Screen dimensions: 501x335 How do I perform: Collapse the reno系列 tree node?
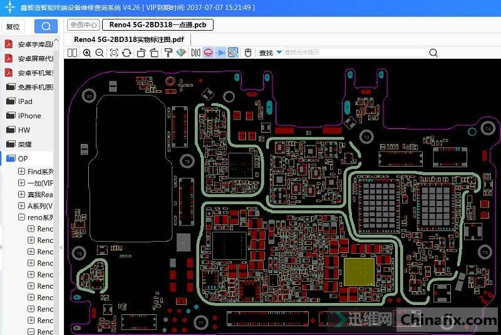pyautogui.click(x=22, y=217)
